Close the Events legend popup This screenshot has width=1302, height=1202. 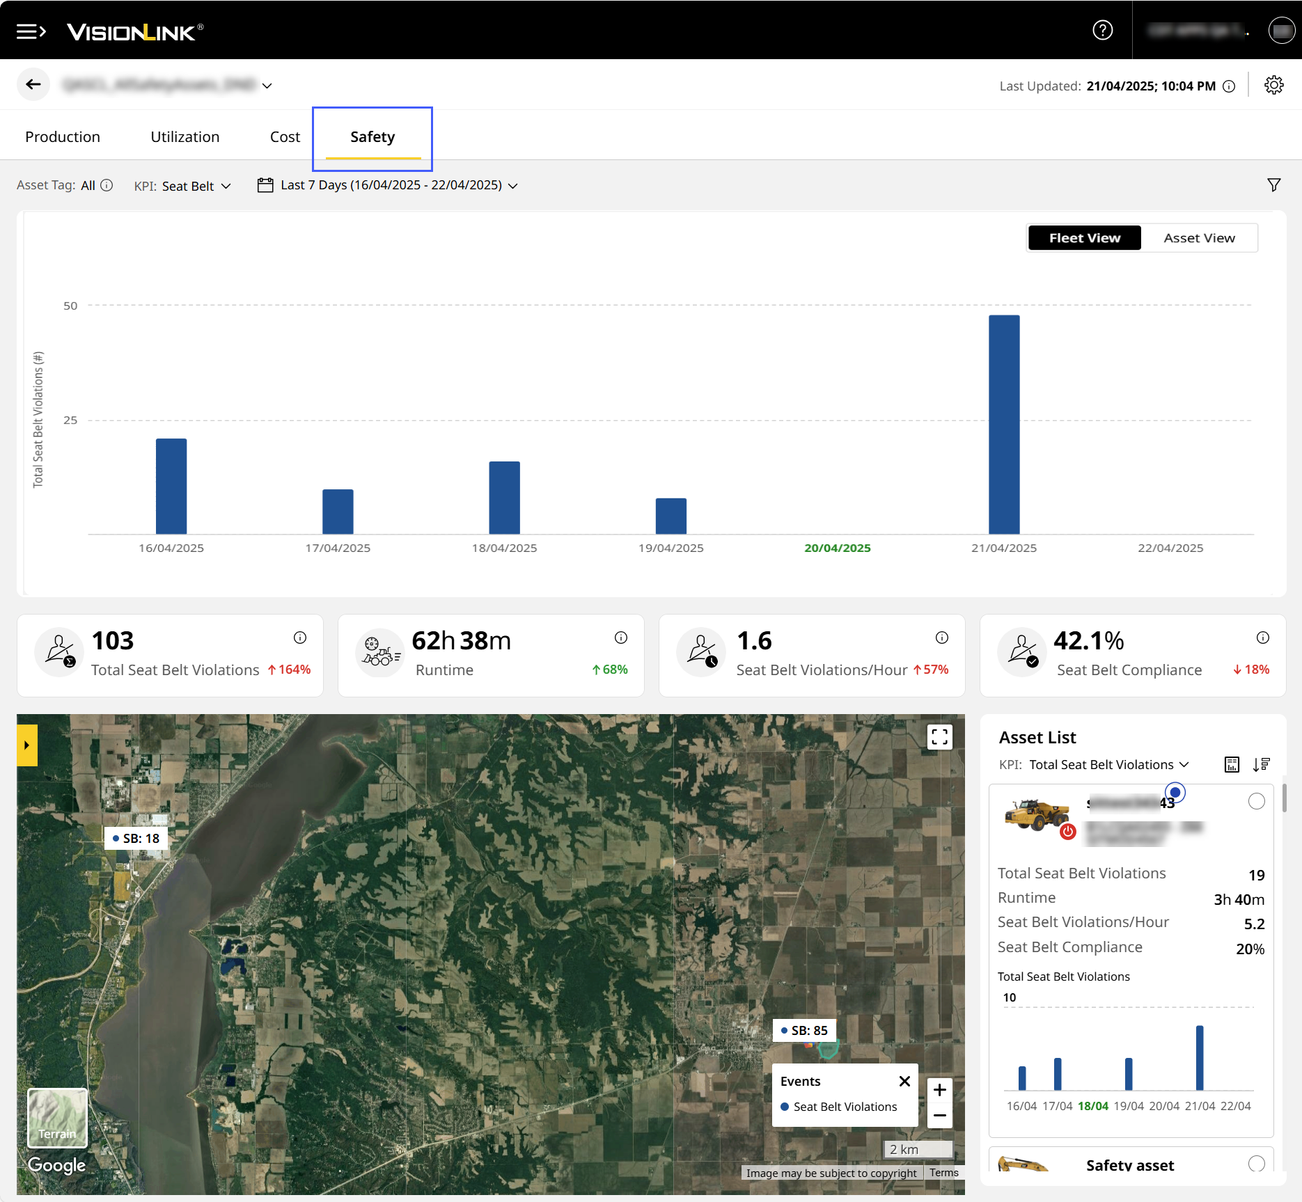pyautogui.click(x=904, y=1082)
